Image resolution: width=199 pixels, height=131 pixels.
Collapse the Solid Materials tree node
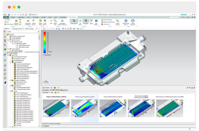[10, 62]
